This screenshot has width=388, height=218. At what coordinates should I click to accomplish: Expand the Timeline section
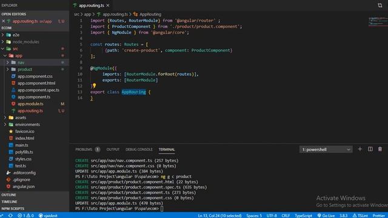[35, 202]
